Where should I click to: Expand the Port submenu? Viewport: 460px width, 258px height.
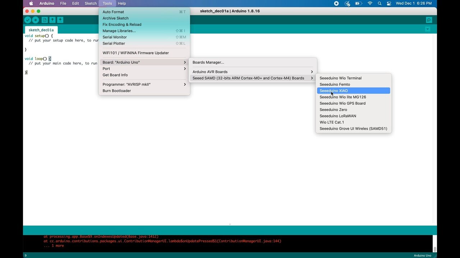(x=144, y=69)
